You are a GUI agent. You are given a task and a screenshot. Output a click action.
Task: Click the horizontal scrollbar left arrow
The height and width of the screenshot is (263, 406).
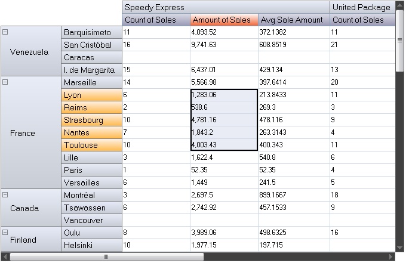[x=5, y=257]
